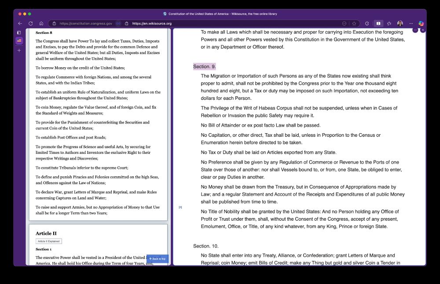Add a new tab with plus icon
Viewport: 440px width, 284px height.
tap(19, 51)
